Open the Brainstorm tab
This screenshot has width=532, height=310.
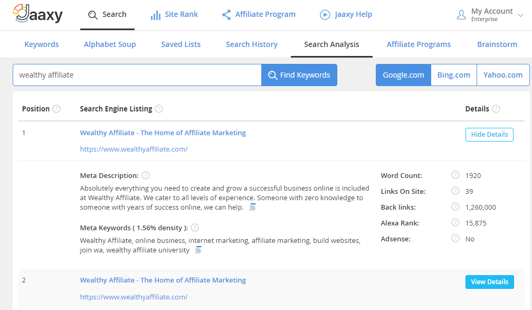tap(497, 44)
